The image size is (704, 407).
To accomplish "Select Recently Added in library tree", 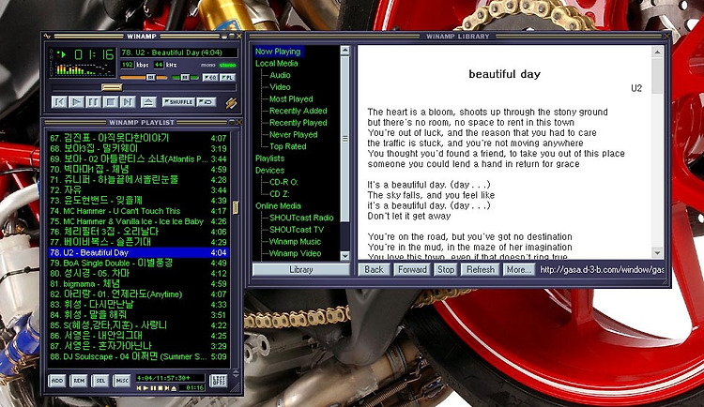I will (298, 111).
